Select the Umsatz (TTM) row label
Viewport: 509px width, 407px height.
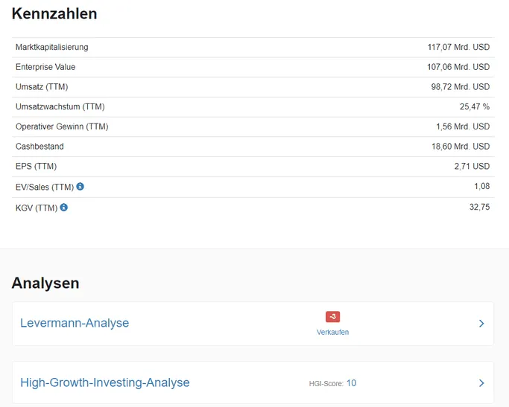tap(42, 87)
